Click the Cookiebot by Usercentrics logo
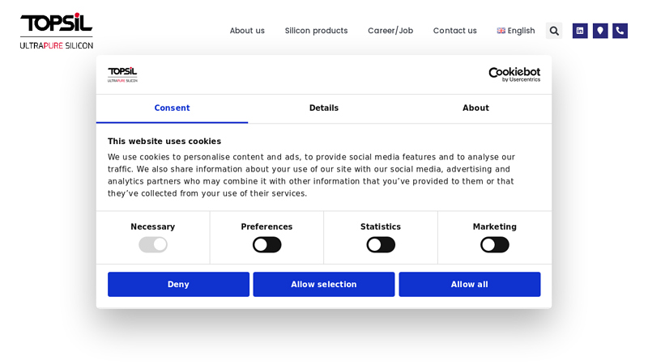The height and width of the screenshot is (364, 648). [514, 74]
